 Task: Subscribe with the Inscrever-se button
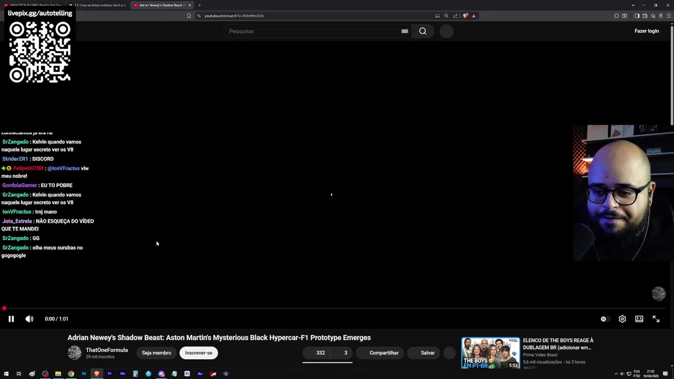point(199,353)
